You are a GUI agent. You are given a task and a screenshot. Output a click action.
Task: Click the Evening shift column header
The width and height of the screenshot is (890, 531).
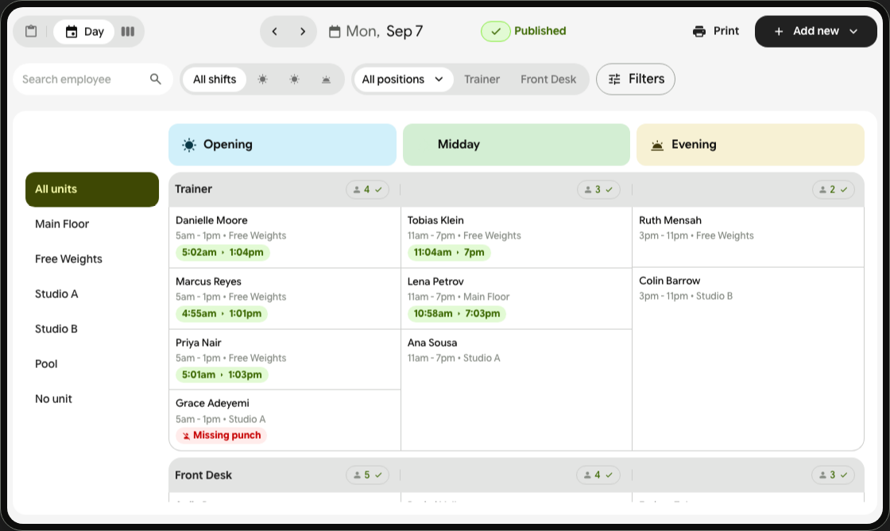tap(750, 144)
